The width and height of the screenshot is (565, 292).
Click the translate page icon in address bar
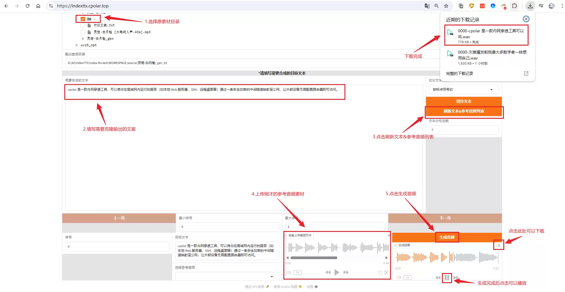(427, 6)
